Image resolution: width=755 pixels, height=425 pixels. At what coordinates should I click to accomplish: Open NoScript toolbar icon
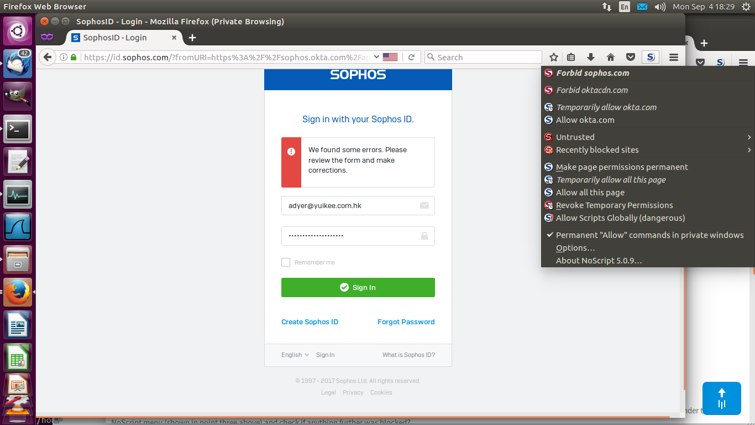click(x=651, y=57)
